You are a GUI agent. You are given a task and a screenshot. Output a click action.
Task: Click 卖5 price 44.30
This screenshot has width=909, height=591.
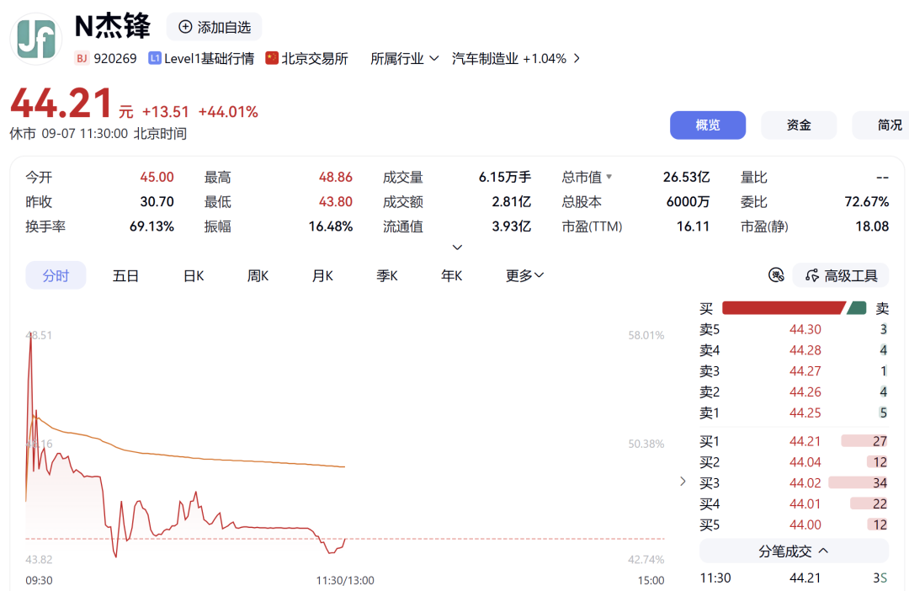click(x=805, y=329)
